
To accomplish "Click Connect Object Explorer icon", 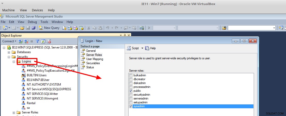I will point(20,41).
